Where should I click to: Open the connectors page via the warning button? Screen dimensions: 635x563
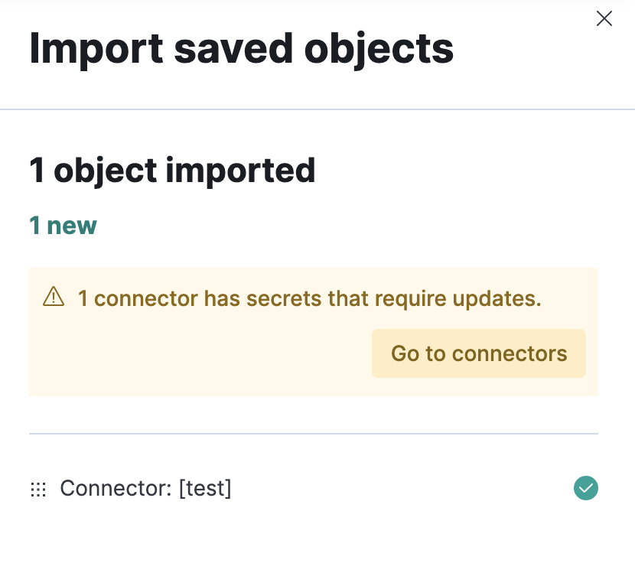pyautogui.click(x=478, y=353)
